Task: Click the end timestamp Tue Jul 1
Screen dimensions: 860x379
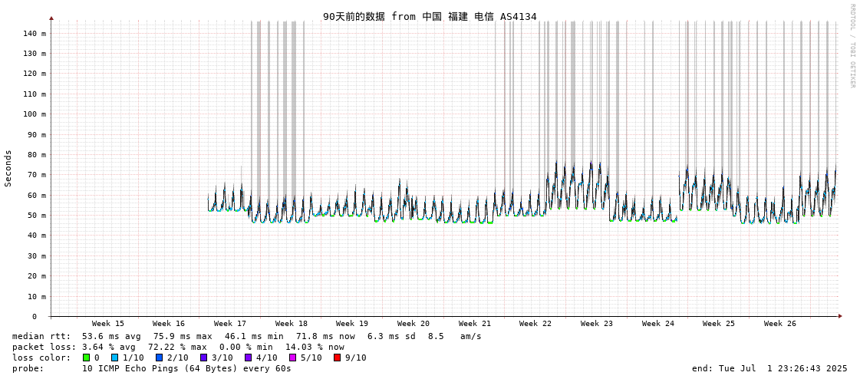Action: coord(769,368)
